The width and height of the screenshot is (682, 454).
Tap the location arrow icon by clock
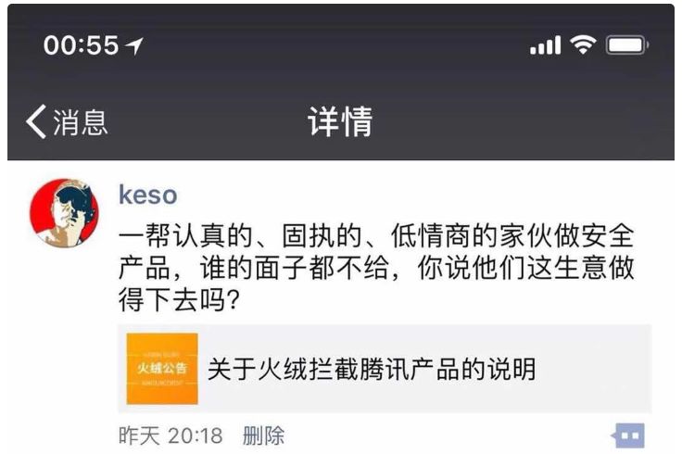coord(134,45)
